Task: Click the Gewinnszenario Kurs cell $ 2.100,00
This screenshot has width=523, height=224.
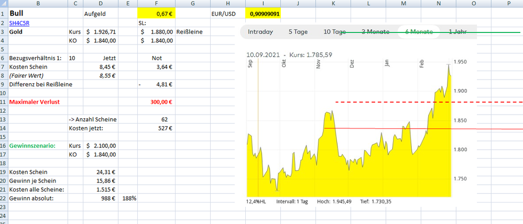Action: point(101,145)
